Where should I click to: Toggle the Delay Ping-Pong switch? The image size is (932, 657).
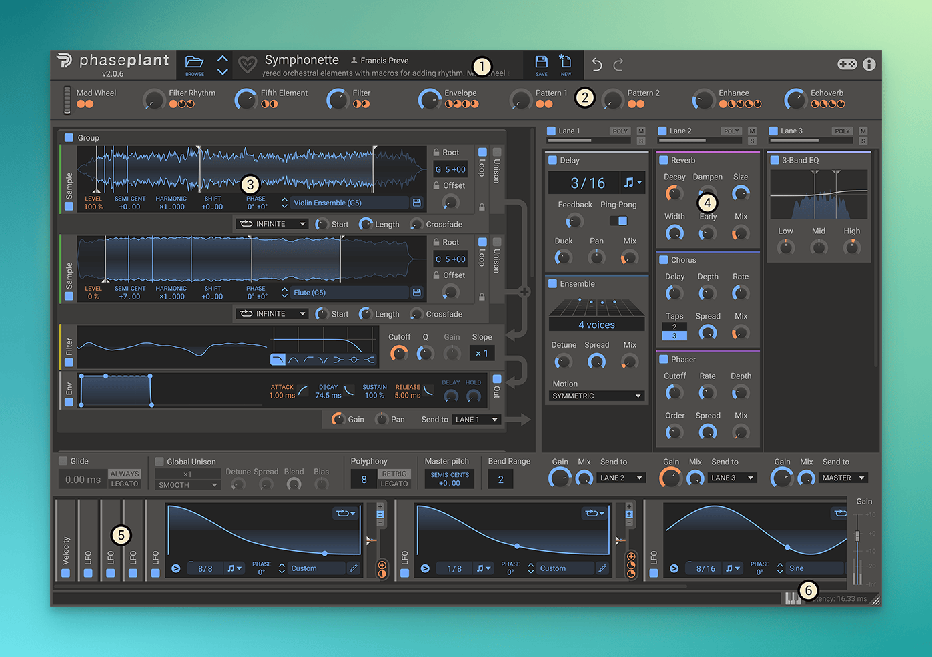[x=618, y=221]
